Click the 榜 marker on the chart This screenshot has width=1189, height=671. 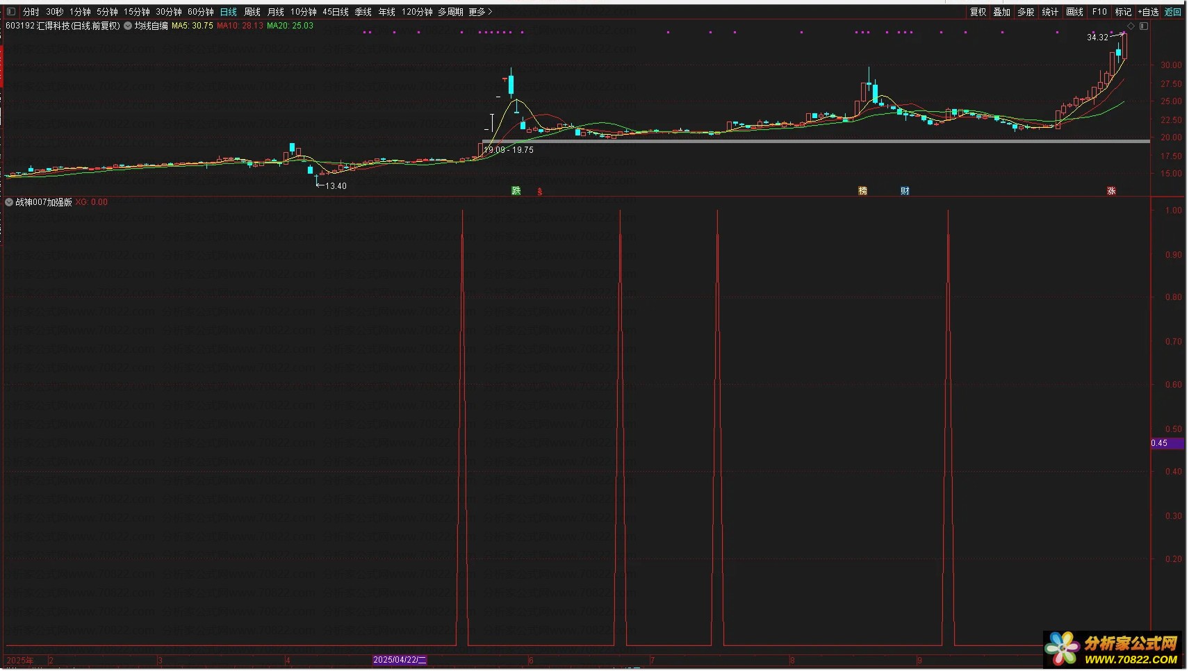pos(862,191)
